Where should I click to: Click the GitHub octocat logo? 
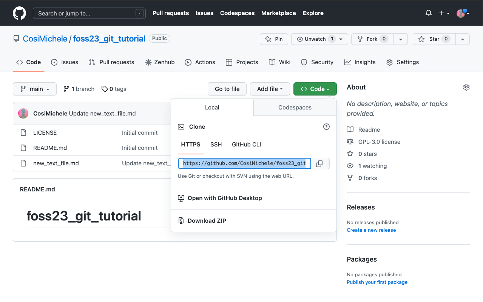click(x=20, y=13)
